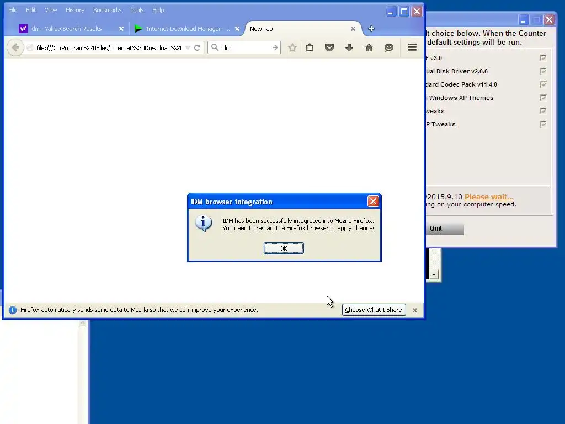Click OK in the IDM integration dialog
The height and width of the screenshot is (424, 565).
tap(284, 248)
